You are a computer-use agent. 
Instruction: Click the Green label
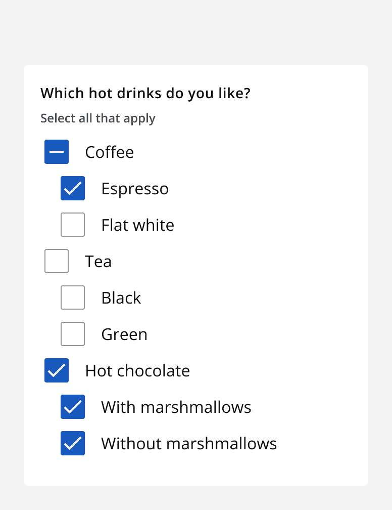(x=124, y=334)
